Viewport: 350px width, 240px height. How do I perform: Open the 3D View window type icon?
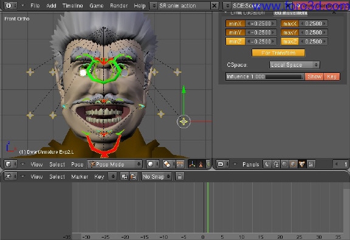tap(10, 164)
